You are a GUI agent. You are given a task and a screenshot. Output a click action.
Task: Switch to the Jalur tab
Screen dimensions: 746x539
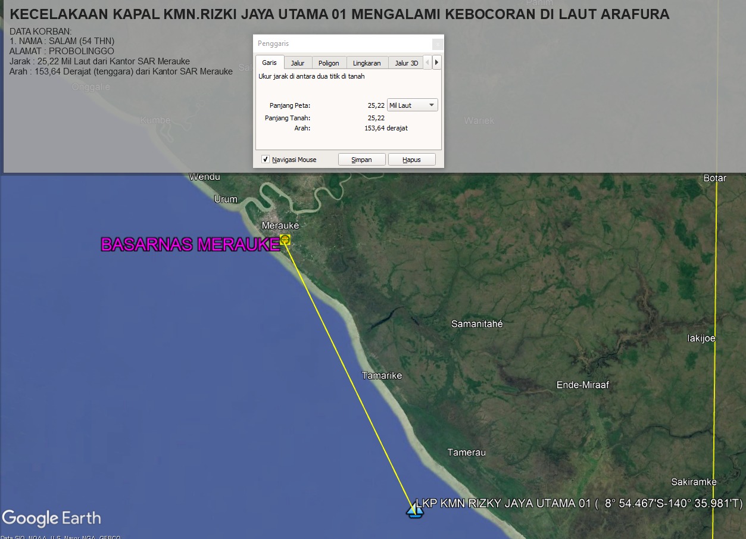(x=298, y=63)
